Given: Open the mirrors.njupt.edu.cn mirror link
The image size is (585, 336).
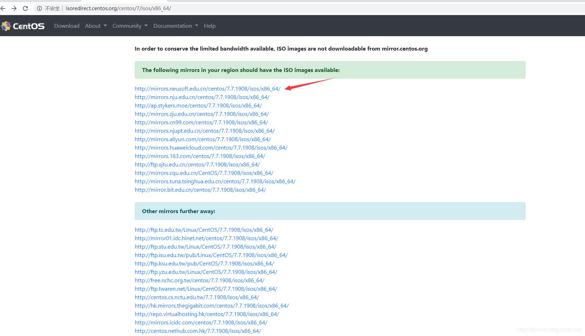Looking at the screenshot, I should 205,131.
